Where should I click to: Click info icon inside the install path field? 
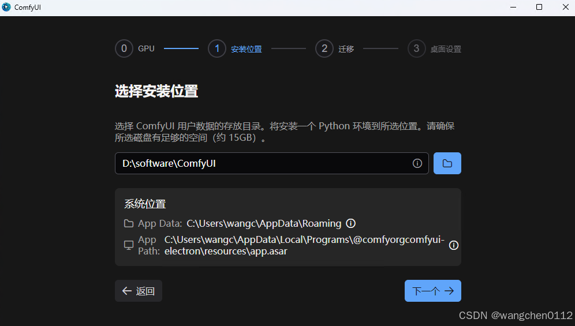tap(417, 163)
